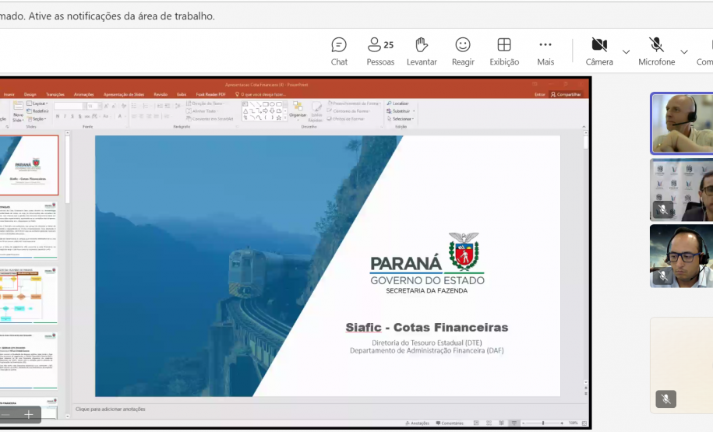
Task: Click the font color A icon
Action: [x=120, y=116]
